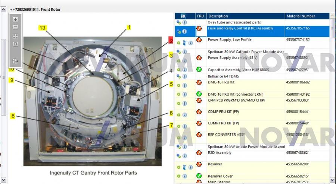Click the single square view icon

pyautogui.click(x=15, y=44)
